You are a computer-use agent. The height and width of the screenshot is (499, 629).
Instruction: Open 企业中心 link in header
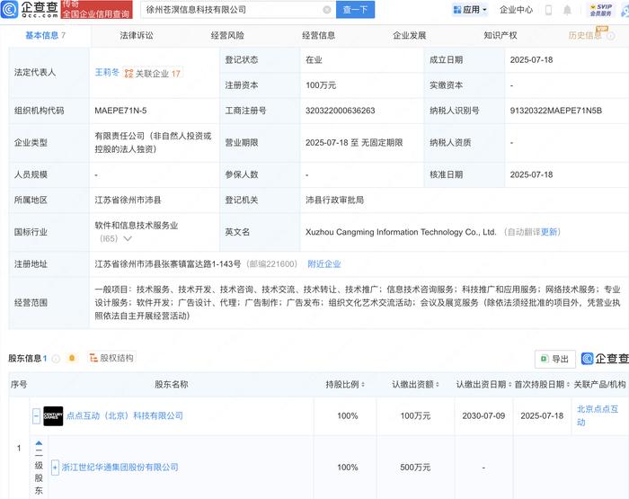coord(516,10)
